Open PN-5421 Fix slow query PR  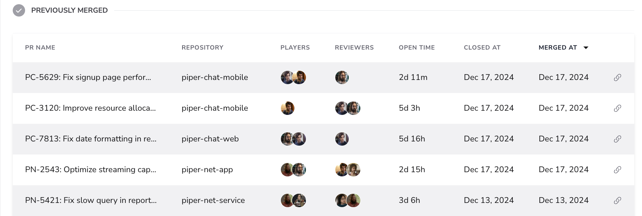click(91, 200)
